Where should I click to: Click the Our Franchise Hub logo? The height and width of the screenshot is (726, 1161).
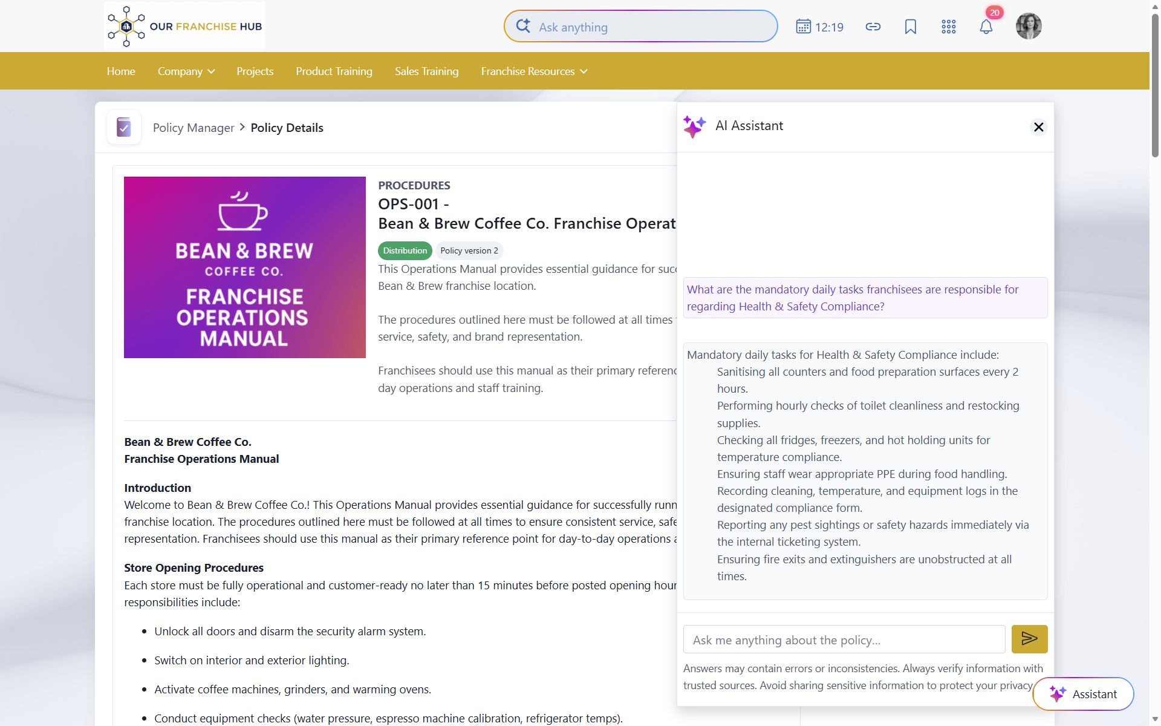[184, 26]
